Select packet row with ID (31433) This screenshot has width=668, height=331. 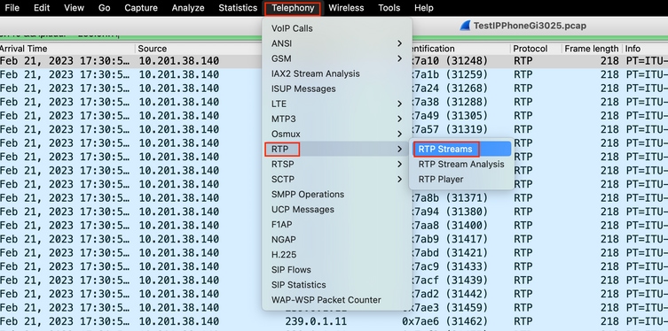tap(334, 266)
